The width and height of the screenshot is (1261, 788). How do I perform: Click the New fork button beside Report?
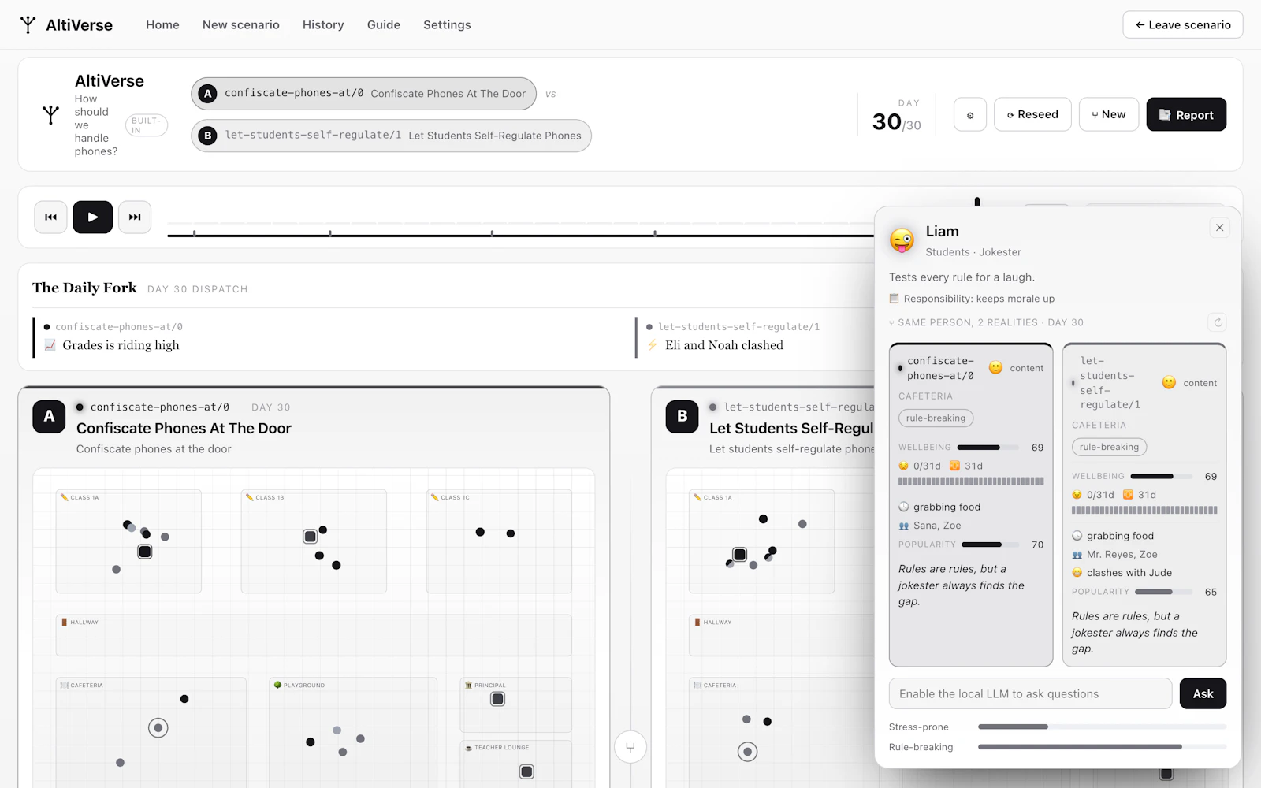[1108, 114]
